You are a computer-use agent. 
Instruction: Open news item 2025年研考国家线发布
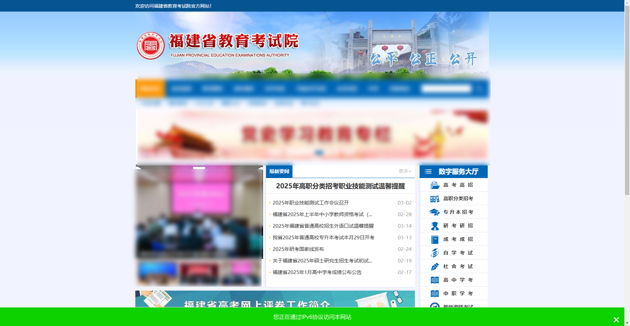pos(299,249)
